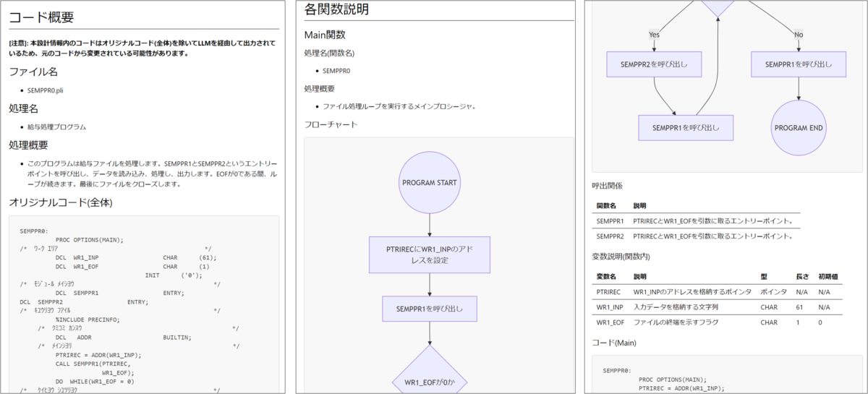
Task: Click the ファイル名 section heading
Action: [x=33, y=72]
